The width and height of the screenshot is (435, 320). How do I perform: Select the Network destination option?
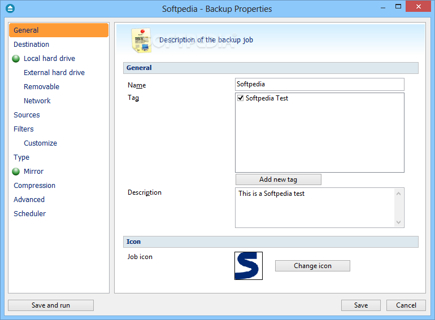click(37, 101)
